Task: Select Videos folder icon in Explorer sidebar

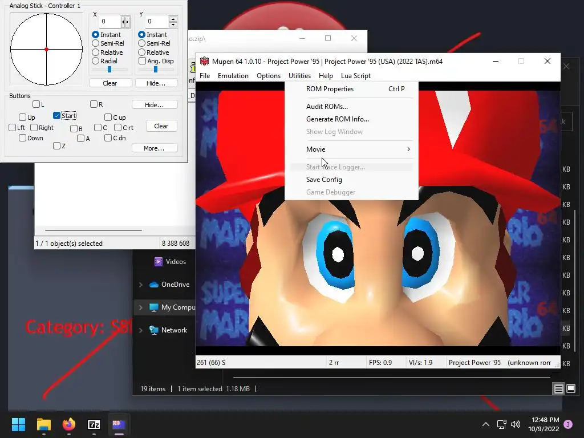Action: pyautogui.click(x=159, y=262)
